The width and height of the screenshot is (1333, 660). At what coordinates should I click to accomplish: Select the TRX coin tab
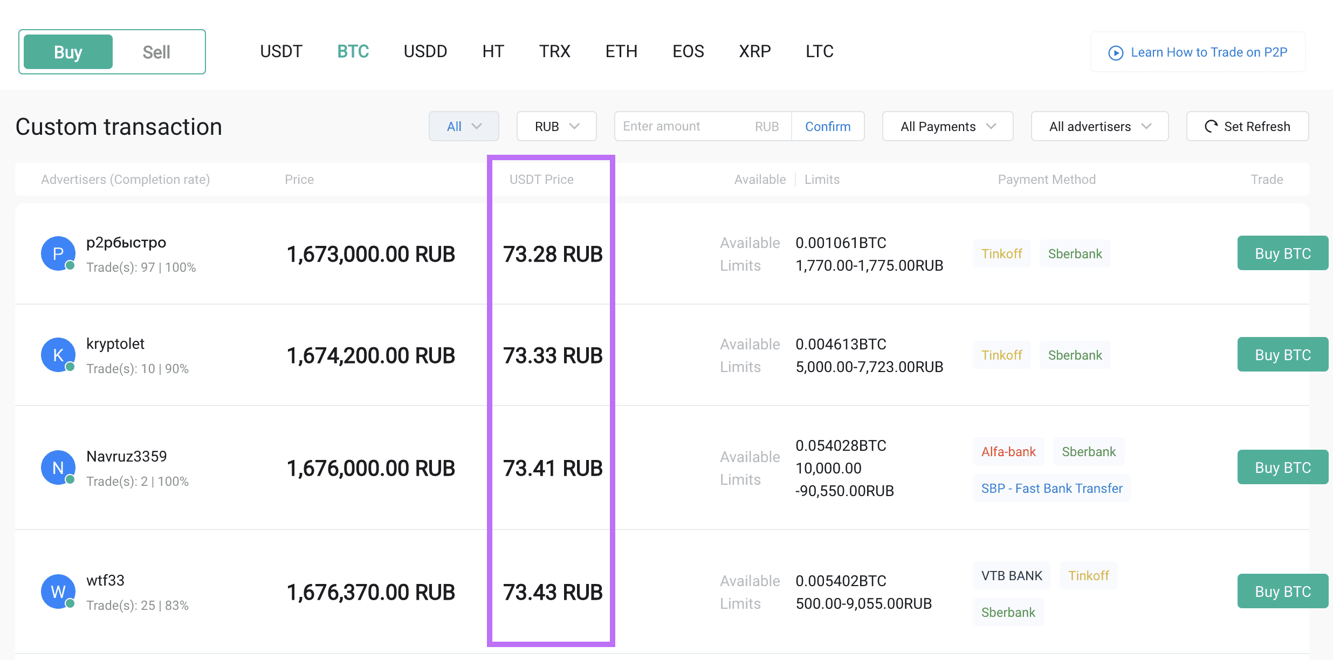[554, 51]
